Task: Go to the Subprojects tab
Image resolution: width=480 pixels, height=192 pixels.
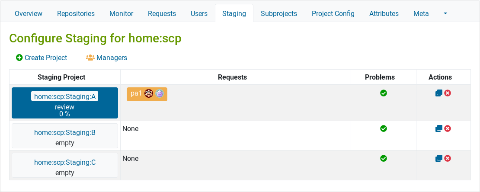Action: click(279, 14)
